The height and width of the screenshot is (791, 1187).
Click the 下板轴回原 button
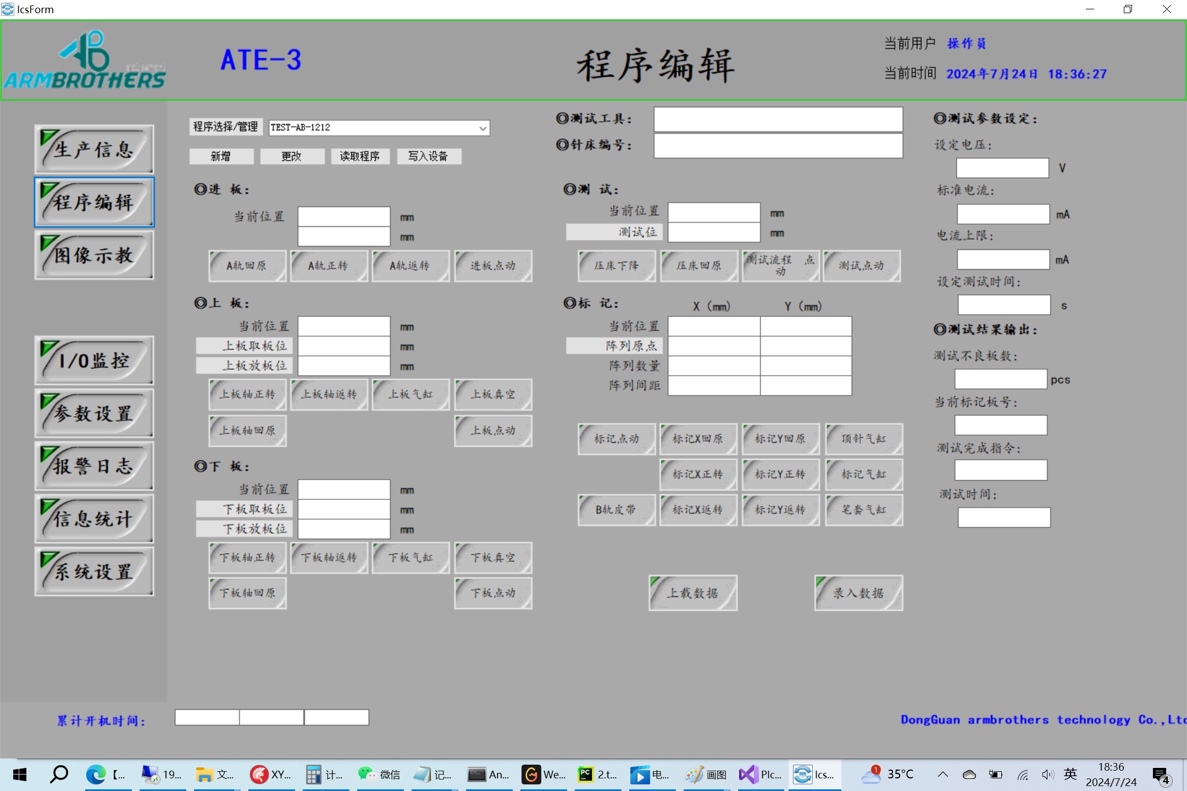(247, 593)
